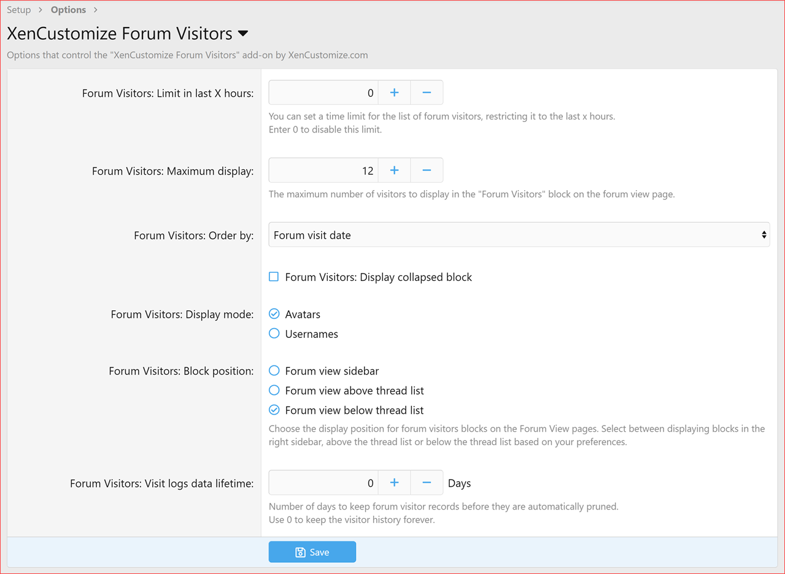The width and height of the screenshot is (785, 574).
Task: Open the XenCustomize Forum Visitors title dropdown arrow
Action: coord(242,33)
